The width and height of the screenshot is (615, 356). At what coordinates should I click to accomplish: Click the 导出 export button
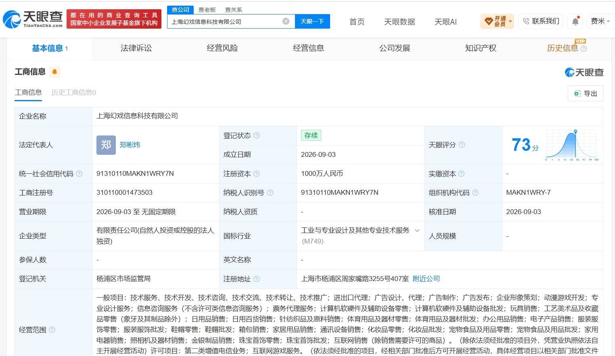click(x=586, y=94)
